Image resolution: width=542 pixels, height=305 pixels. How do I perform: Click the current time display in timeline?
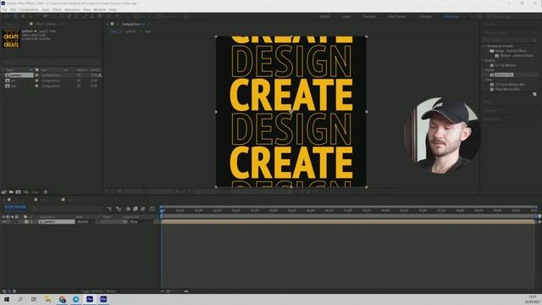15,207
